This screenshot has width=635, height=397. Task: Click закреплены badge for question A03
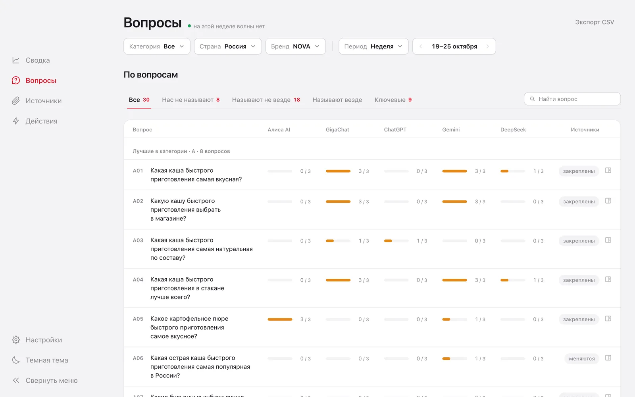click(x=579, y=241)
